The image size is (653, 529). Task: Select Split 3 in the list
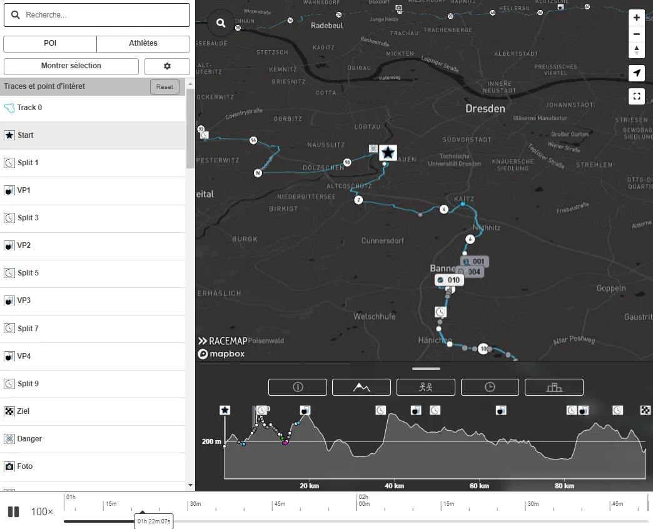pos(93,218)
